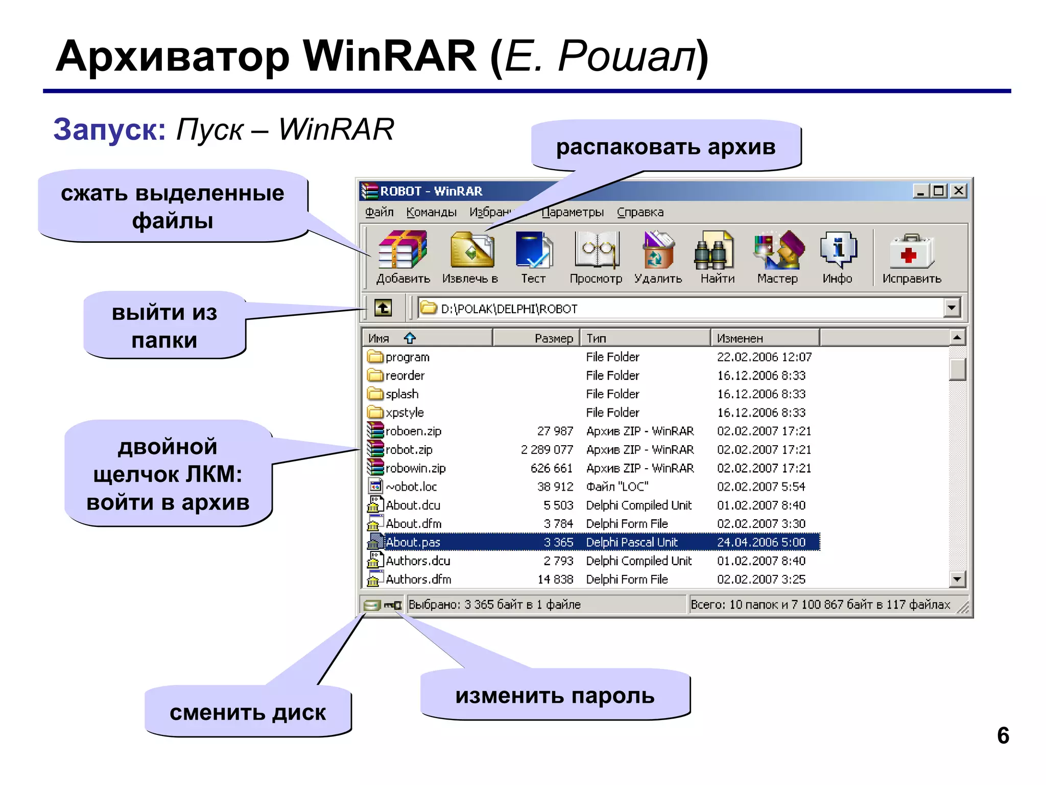Maximize the ROBOT - WinRAR window

pyautogui.click(x=939, y=191)
